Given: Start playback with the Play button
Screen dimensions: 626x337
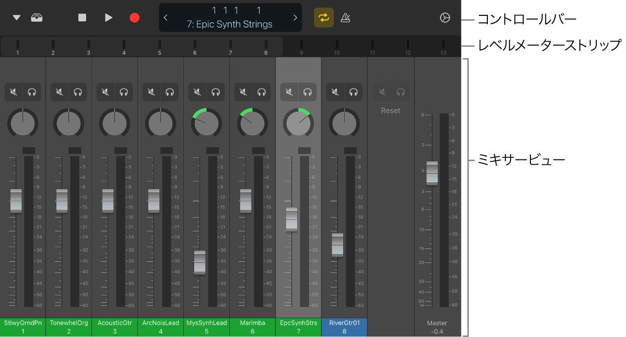Looking at the screenshot, I should pyautogui.click(x=108, y=18).
